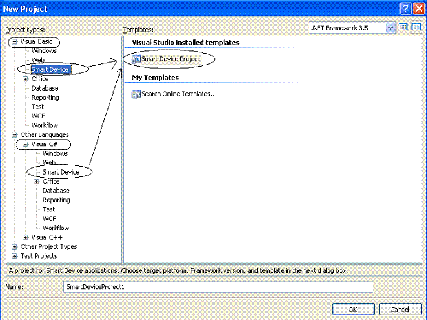Select Test Projects tree item
Image resolution: width=427 pixels, height=320 pixels.
pyautogui.click(x=39, y=256)
